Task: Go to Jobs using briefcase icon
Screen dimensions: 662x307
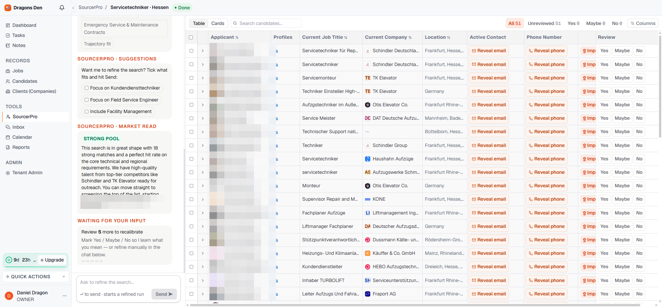Action: 8,71
